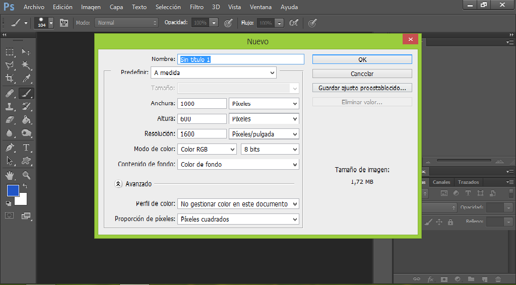Activate the Hand tool
This screenshot has width=516, height=285.
10,175
